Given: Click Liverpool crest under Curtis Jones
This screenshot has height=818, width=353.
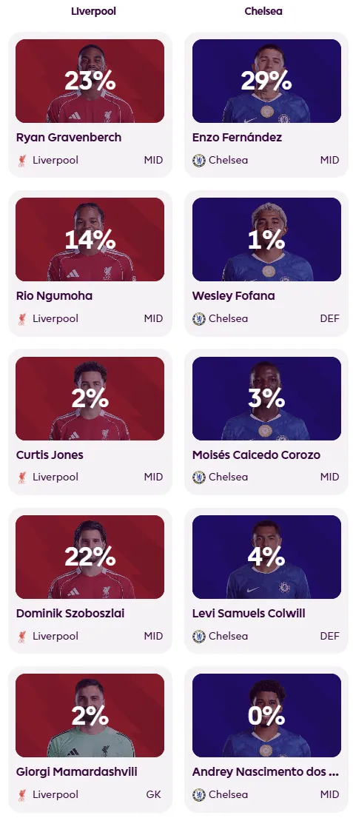Looking at the screenshot, I should (22, 477).
